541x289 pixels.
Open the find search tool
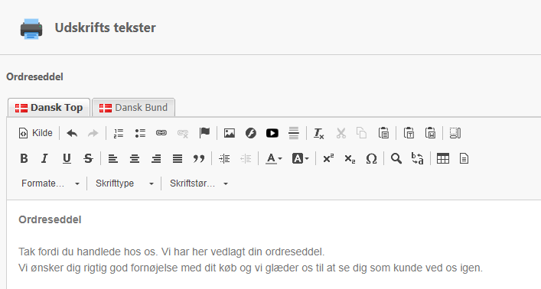[x=396, y=158]
